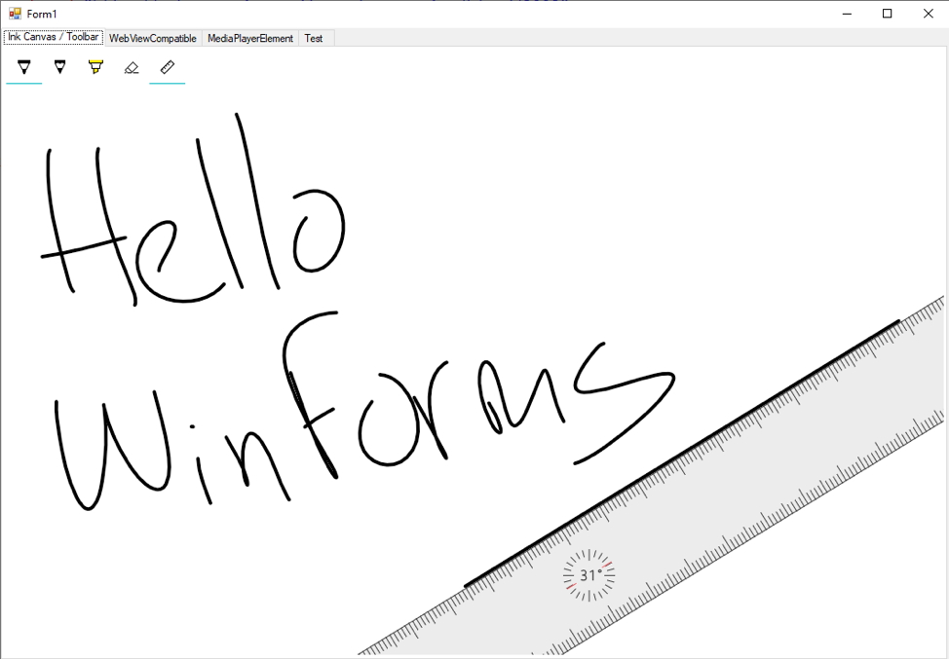949x659 pixels.
Task: Click the 31° protractor dial on the ruler
Action: 588,575
